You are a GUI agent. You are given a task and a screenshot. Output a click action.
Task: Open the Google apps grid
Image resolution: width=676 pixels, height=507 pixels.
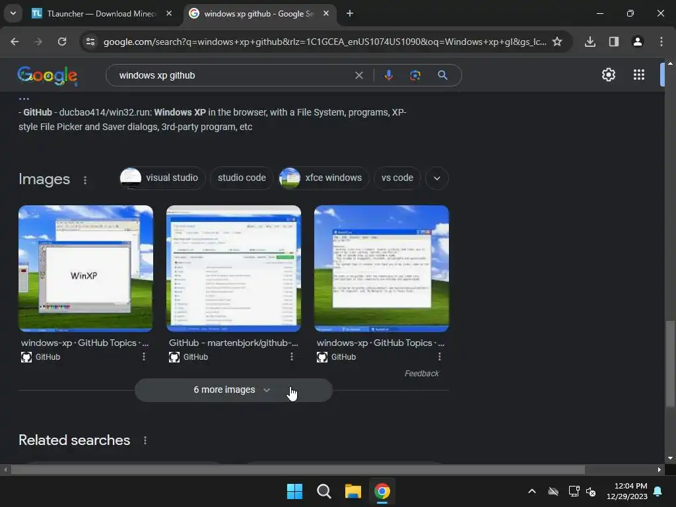(639, 75)
